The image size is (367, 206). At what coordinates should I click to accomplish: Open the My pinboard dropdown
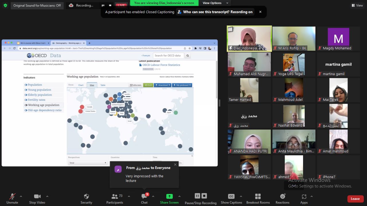pos(182,85)
